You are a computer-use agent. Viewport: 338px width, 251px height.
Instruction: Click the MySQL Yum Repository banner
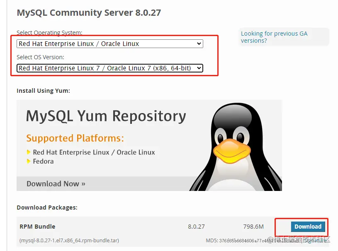pyautogui.click(x=107, y=116)
